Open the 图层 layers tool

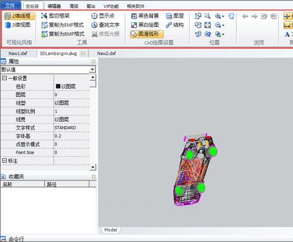click(175, 16)
